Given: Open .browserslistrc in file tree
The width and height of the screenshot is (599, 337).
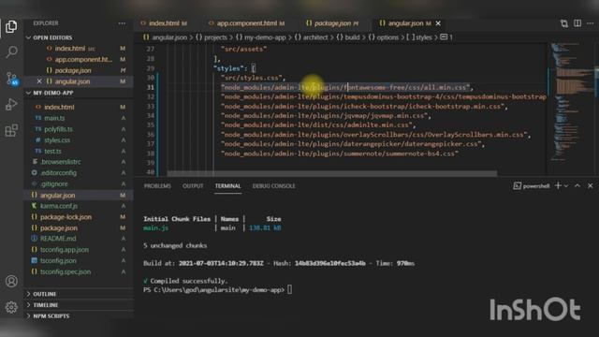Looking at the screenshot, I should coord(79,162).
